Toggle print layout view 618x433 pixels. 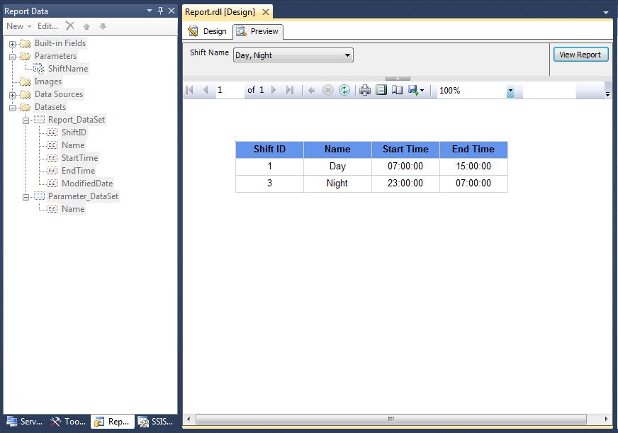tap(381, 90)
